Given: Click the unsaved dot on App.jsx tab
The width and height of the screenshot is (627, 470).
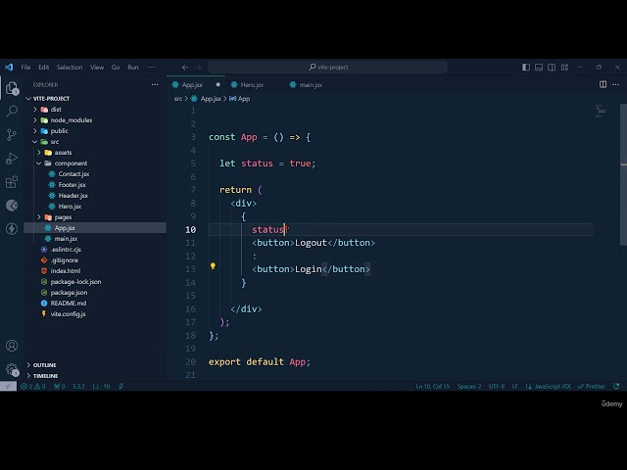Looking at the screenshot, I should click(x=217, y=85).
